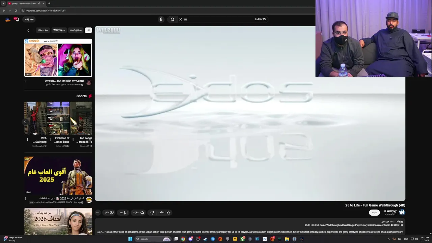Open File Explorer from the taskbar
This screenshot has width=432, height=243.
[x=287, y=239]
